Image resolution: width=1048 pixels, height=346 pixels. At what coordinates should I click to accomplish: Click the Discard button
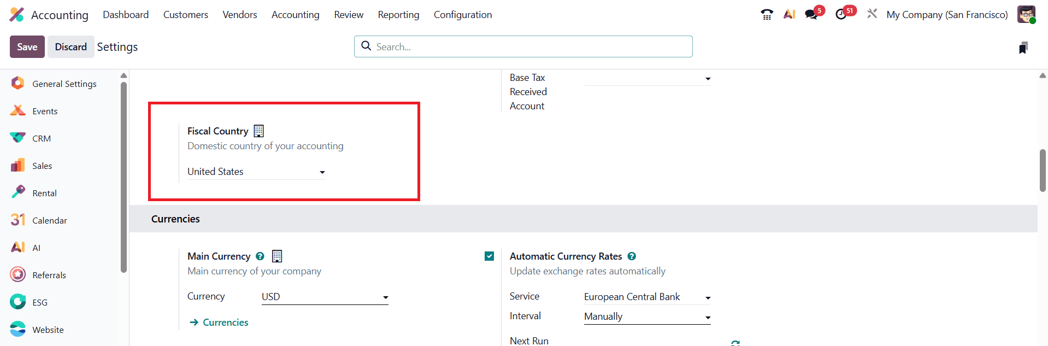pos(70,47)
